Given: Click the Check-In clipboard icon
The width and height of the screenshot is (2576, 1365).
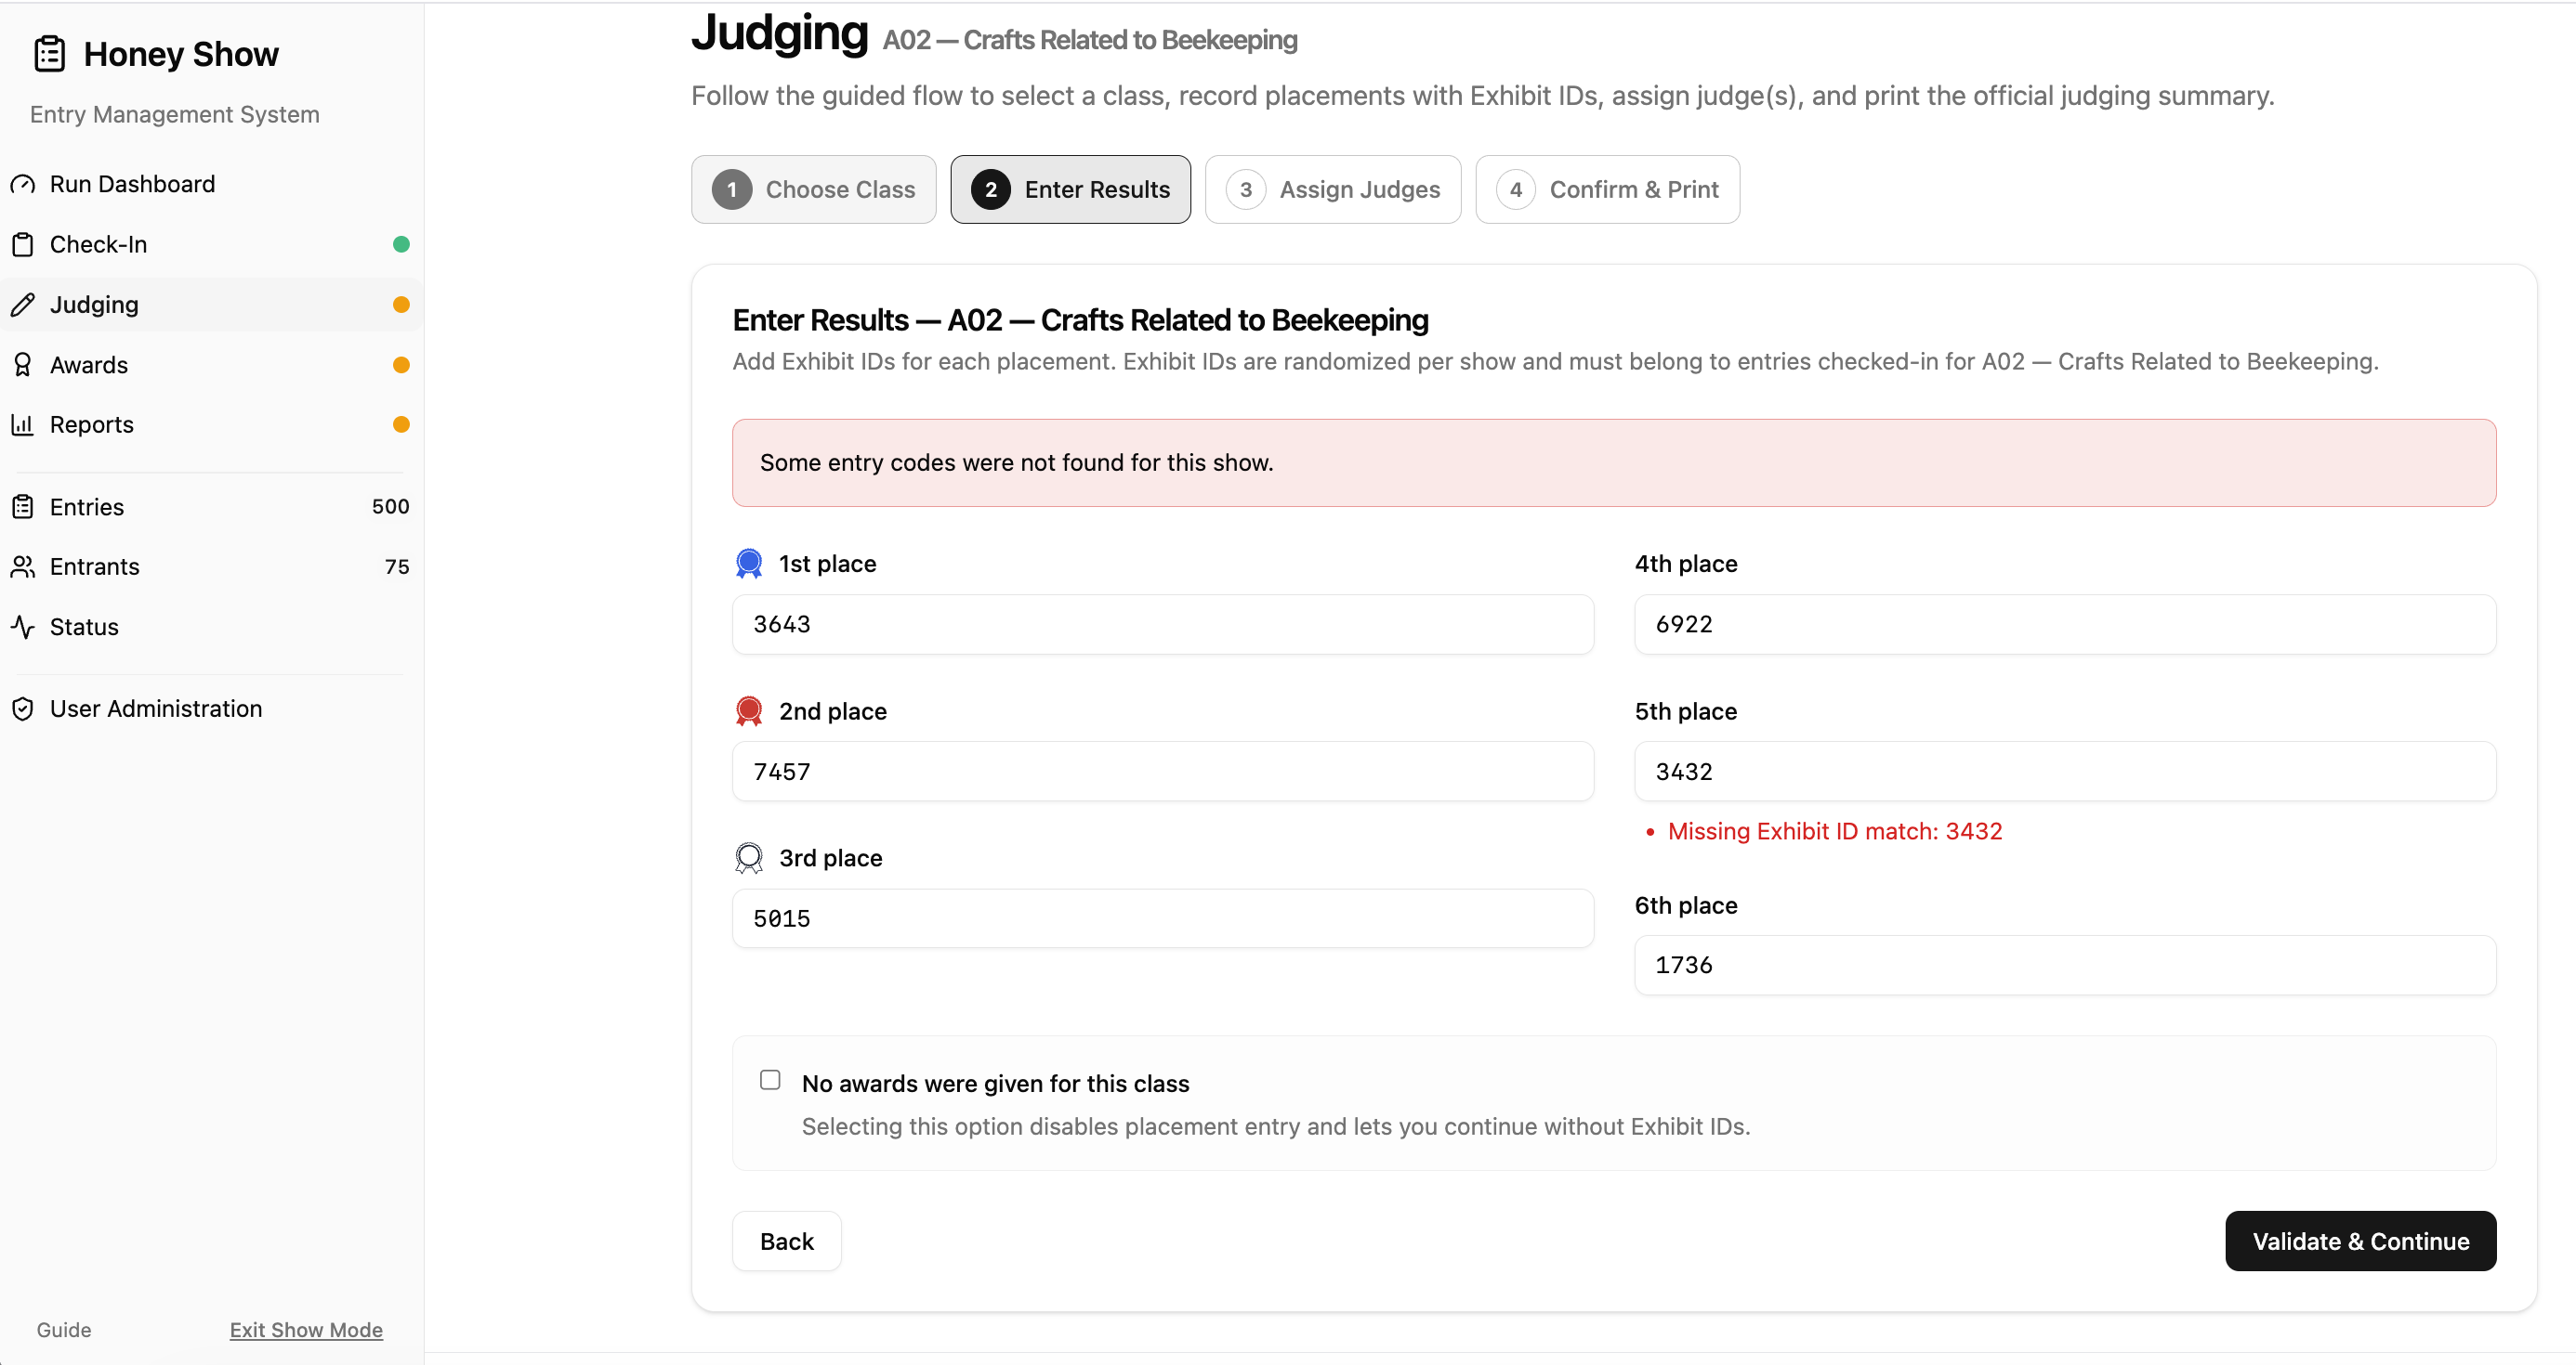Looking at the screenshot, I should [23, 244].
